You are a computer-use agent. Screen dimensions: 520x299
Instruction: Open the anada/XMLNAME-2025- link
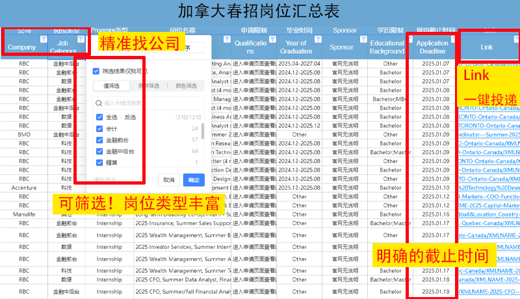[489, 279]
